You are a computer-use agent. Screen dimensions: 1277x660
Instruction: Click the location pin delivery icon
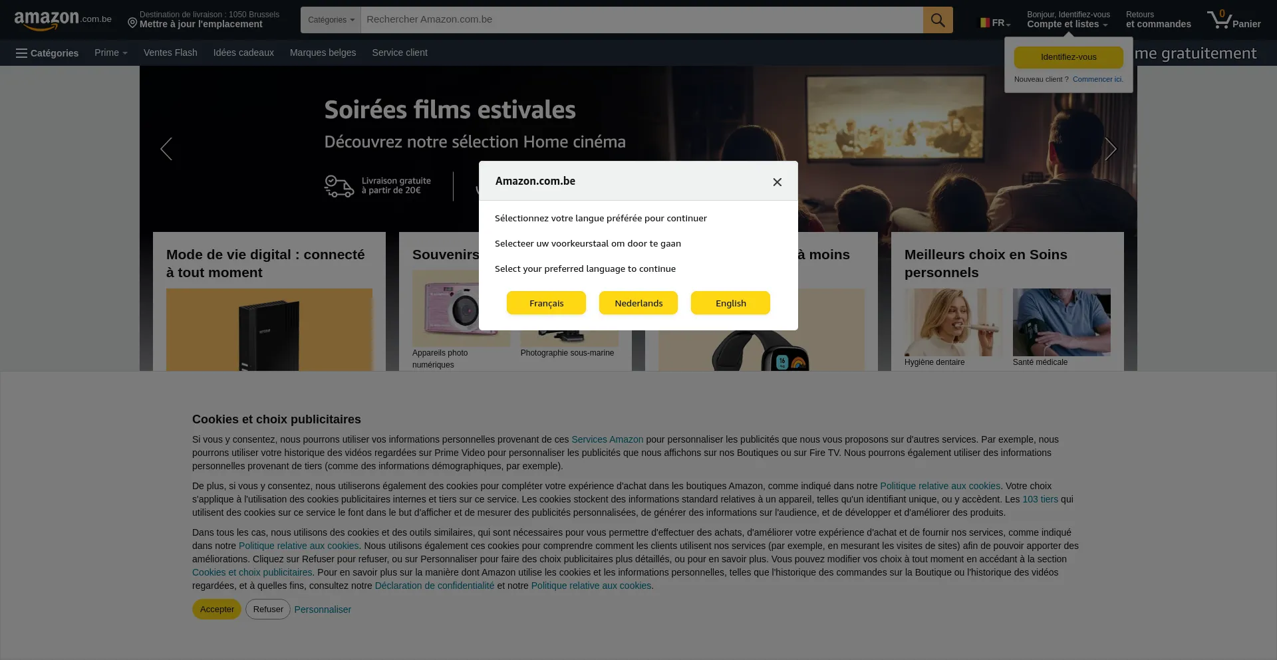(x=132, y=23)
